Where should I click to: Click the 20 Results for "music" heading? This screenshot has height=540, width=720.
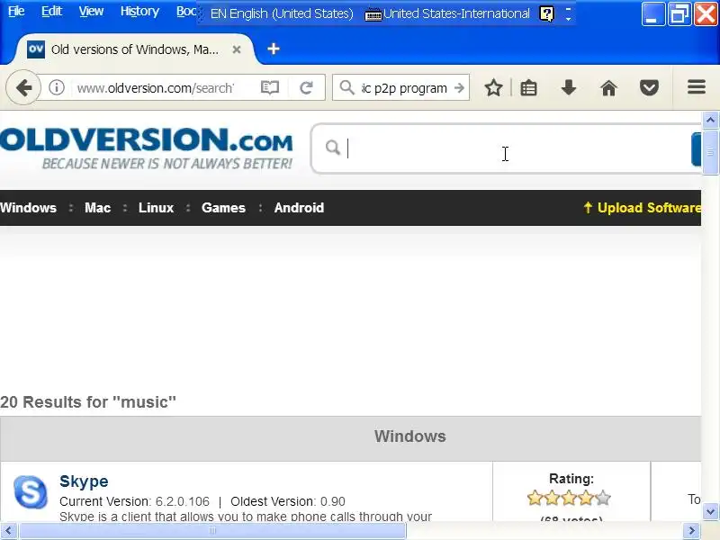pyautogui.click(x=88, y=401)
